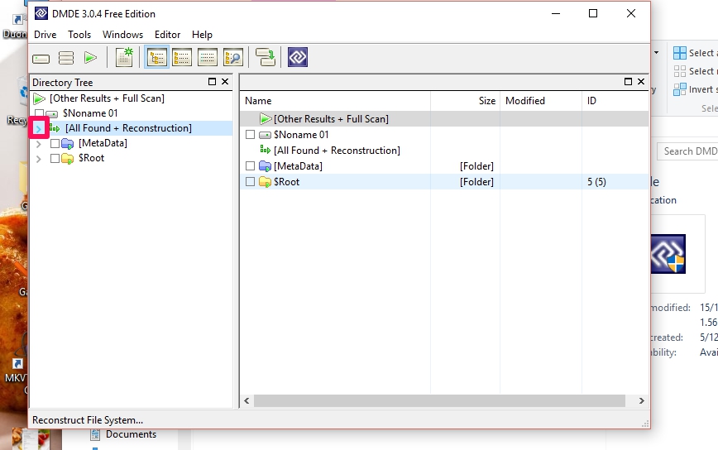Open the Partitions stacked-disks toolbar icon
Image resolution: width=718 pixels, height=450 pixels.
[x=66, y=58]
